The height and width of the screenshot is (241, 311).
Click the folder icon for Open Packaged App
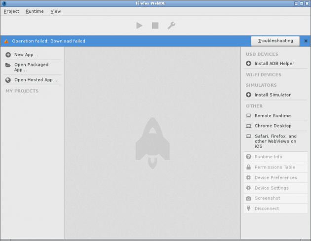click(x=8, y=65)
